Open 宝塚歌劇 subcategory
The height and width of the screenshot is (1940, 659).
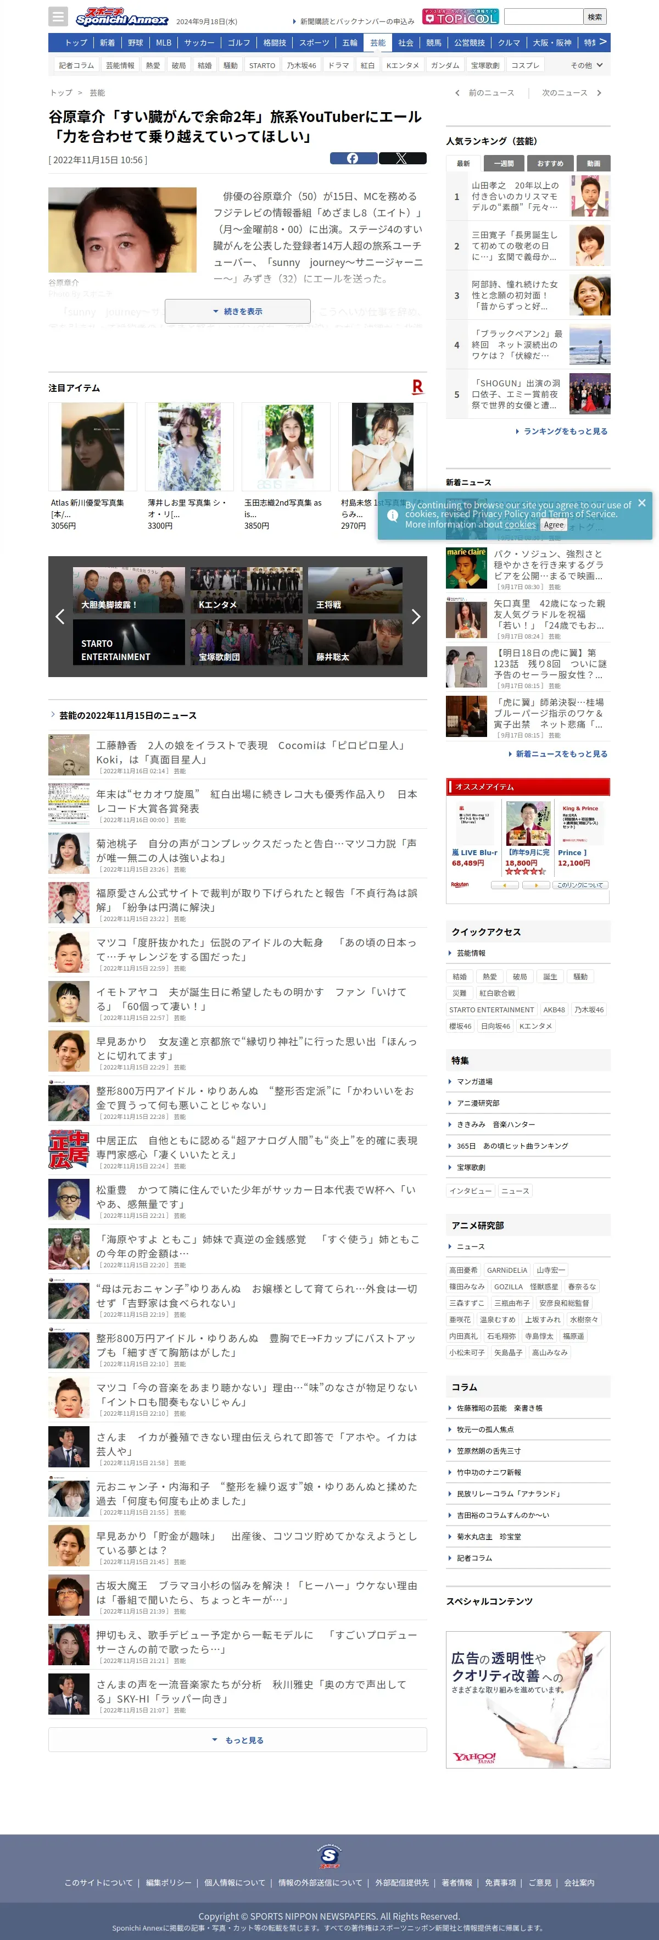click(x=485, y=65)
